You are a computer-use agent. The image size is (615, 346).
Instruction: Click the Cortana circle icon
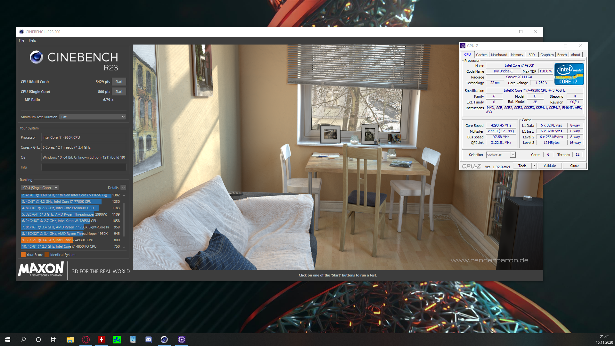point(38,340)
